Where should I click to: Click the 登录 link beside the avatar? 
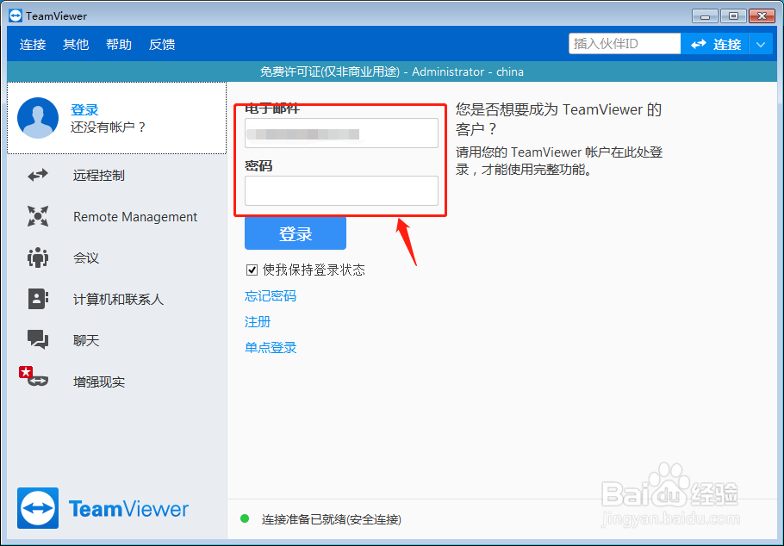[x=84, y=110]
